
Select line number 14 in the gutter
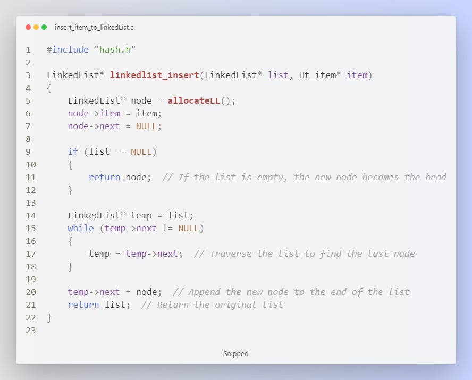tap(30, 215)
